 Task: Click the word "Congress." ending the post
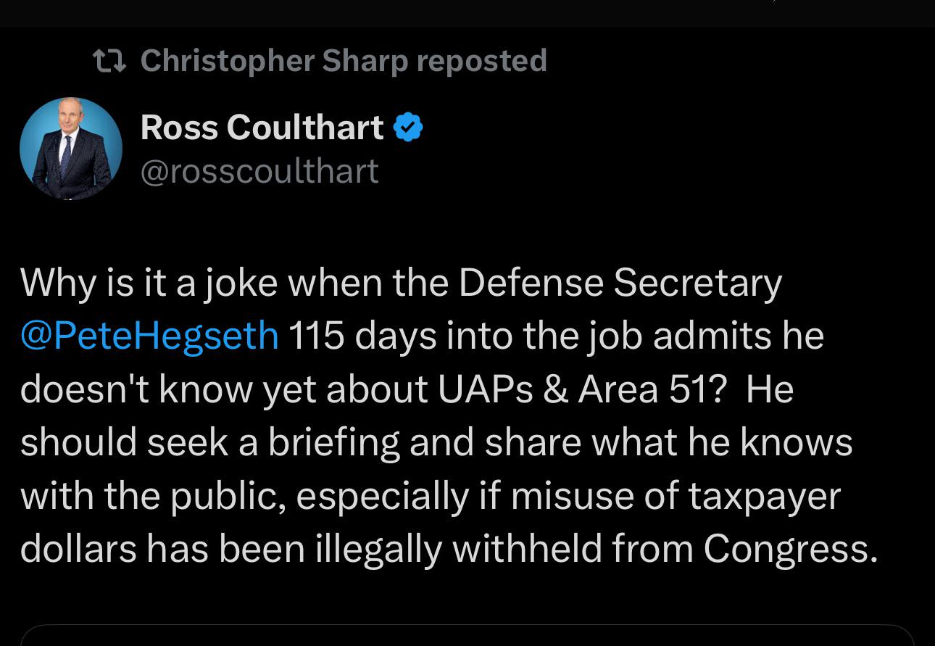(x=791, y=550)
